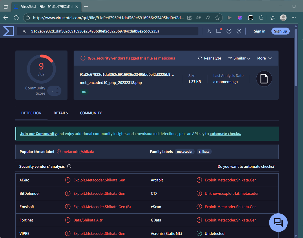Image resolution: width=303 pixels, height=238 pixels.
Task: Close the VirusTotal tab
Action: pos(76,7)
